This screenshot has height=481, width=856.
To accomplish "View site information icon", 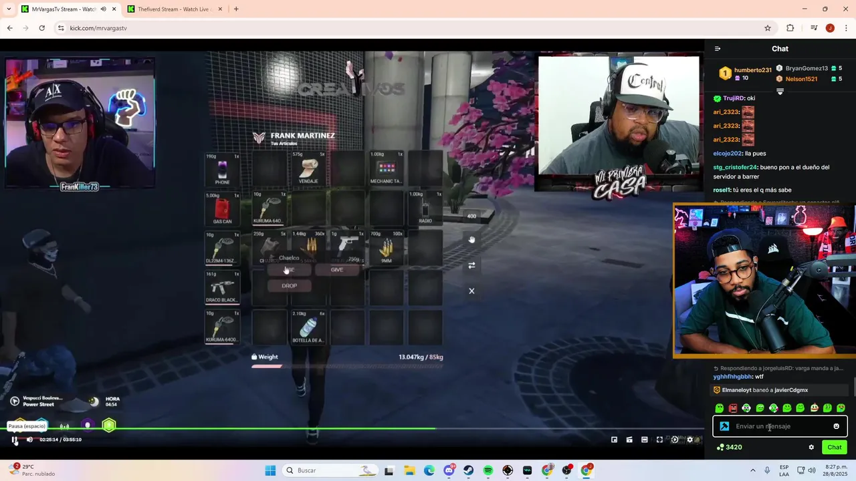I will 61,28.
